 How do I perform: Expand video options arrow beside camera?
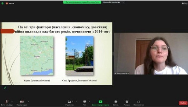pos(28,101)
